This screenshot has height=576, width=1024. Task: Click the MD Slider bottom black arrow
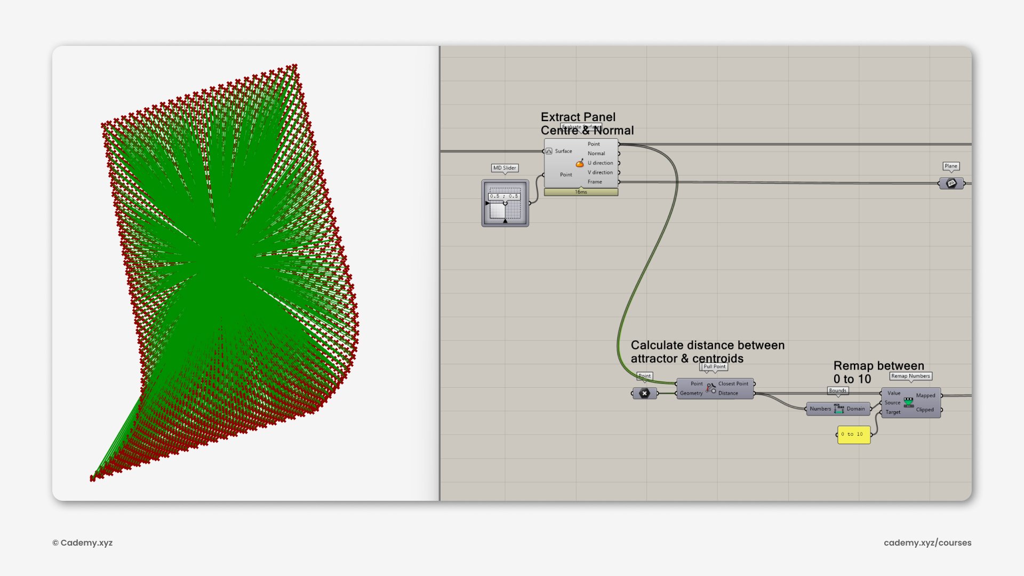(x=505, y=221)
